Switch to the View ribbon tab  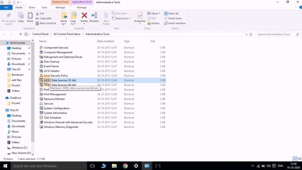[44, 8]
